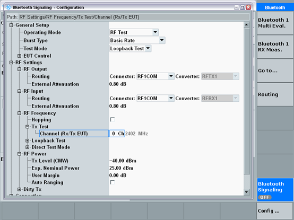
Task: Enable the Auto Ranging checkbox
Action: tap(113, 182)
